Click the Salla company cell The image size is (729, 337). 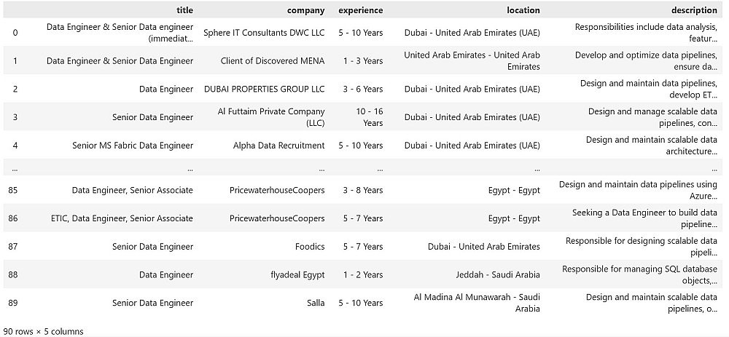[316, 303]
